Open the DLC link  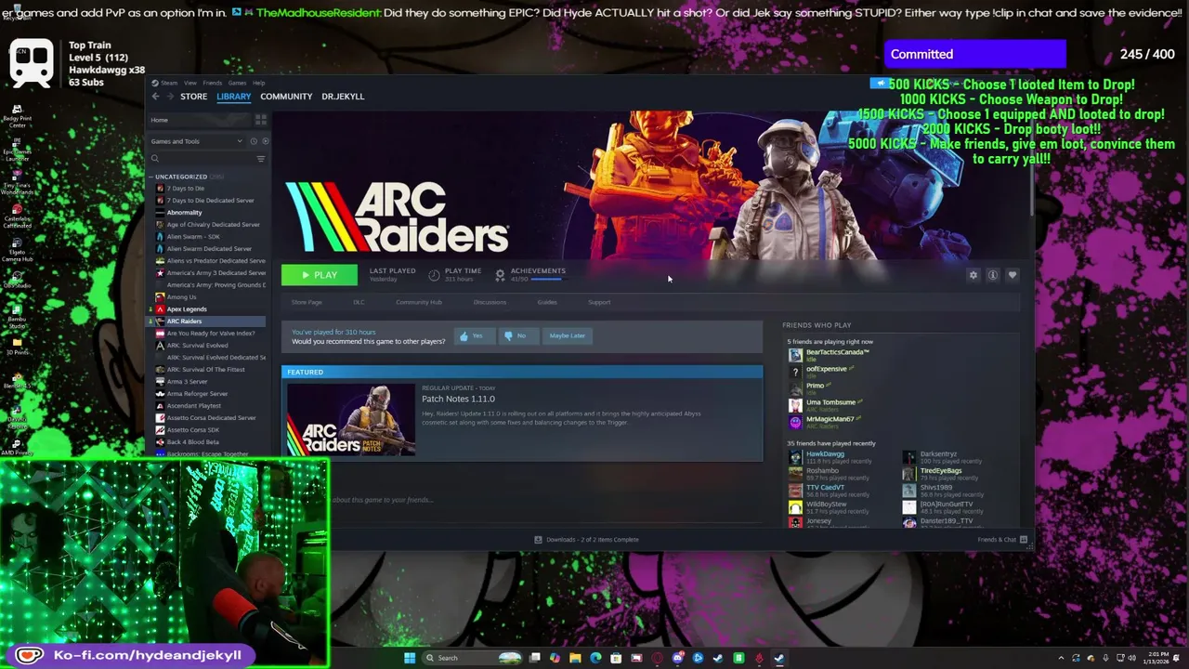359,302
